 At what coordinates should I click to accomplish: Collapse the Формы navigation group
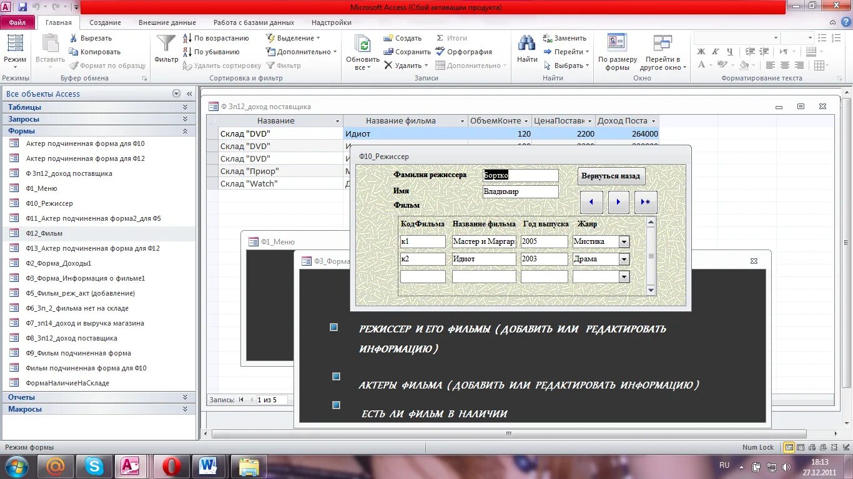point(185,131)
